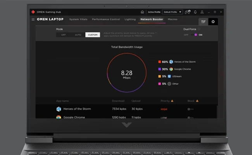
Task: Minimize the OMEN Gaming Hub window
Action: click(x=209, y=12)
